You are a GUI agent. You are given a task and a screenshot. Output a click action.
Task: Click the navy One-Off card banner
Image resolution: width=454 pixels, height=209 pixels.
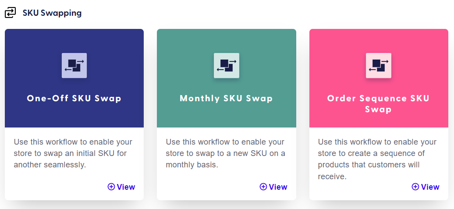74,78
